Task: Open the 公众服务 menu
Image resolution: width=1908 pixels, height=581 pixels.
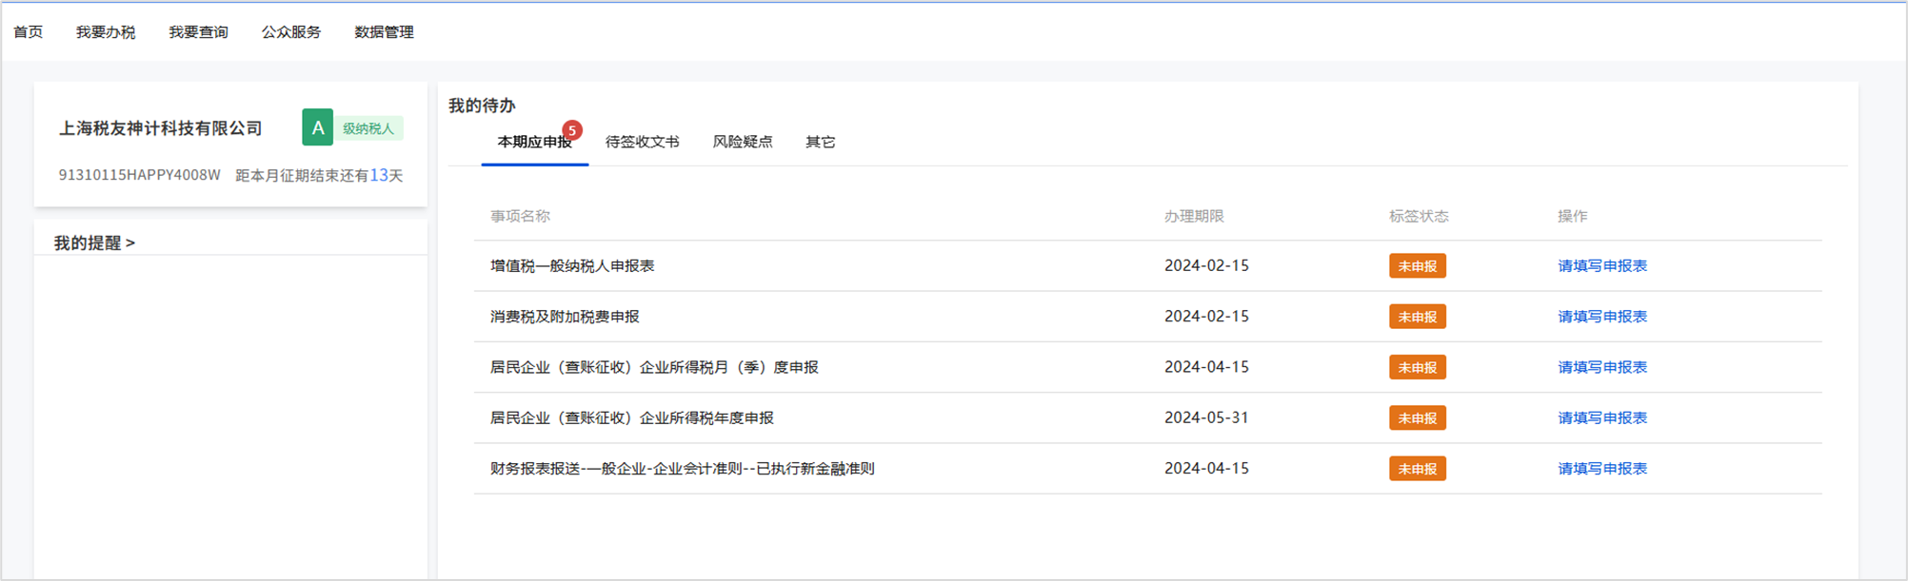Action: (x=291, y=32)
